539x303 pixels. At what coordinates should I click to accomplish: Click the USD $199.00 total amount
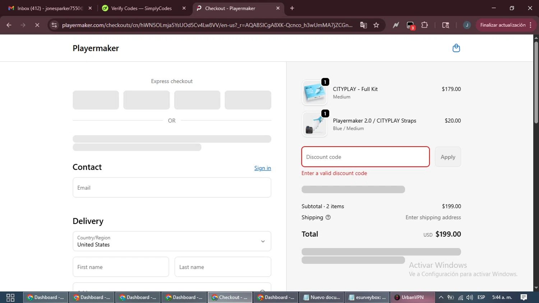442,234
